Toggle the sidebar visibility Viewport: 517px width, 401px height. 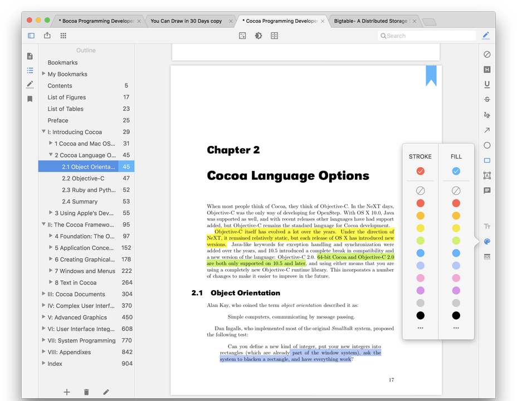[x=31, y=35]
